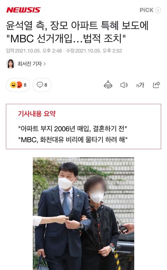This screenshot has height=270, width=167.
Task: Open the comments speech bubble icon
Action: [x=40, y=85]
